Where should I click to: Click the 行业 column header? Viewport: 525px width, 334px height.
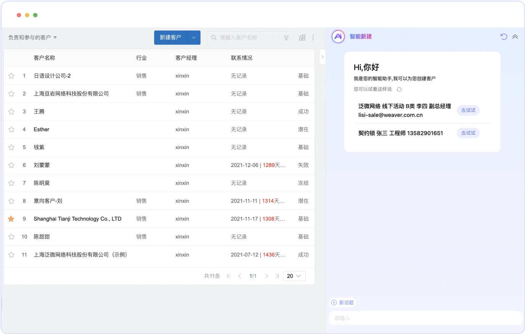(x=142, y=58)
